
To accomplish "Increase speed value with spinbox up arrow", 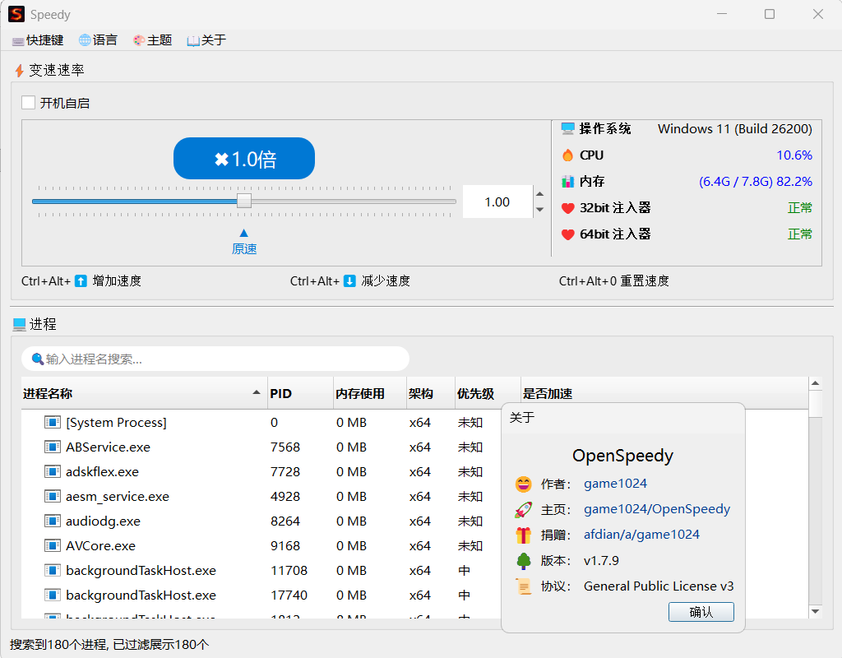I will pyautogui.click(x=539, y=194).
